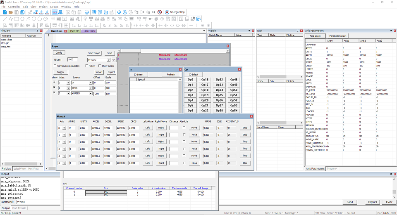Screen dimensions: 397x215
Task: Open Axis dropdown showing 4 in Manual
Action: pyautogui.click(x=64, y=156)
